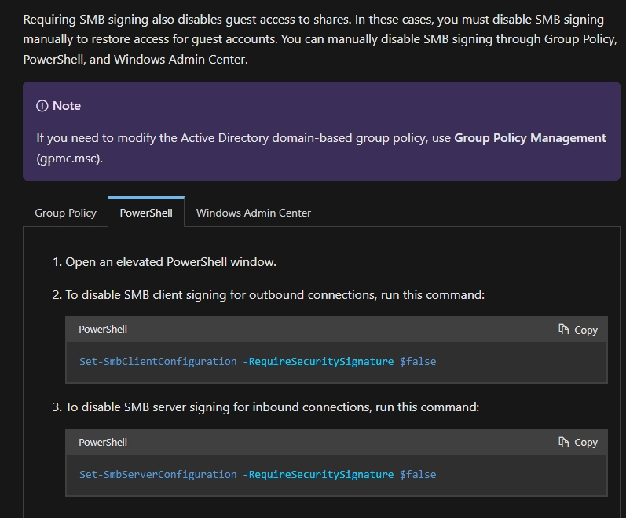Click the info icon beside the Note heading

[42, 106]
